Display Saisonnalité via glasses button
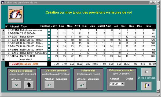 pyautogui.click(x=82, y=85)
